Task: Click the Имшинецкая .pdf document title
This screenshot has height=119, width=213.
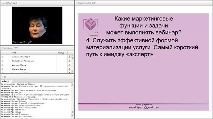Action: (86, 3)
